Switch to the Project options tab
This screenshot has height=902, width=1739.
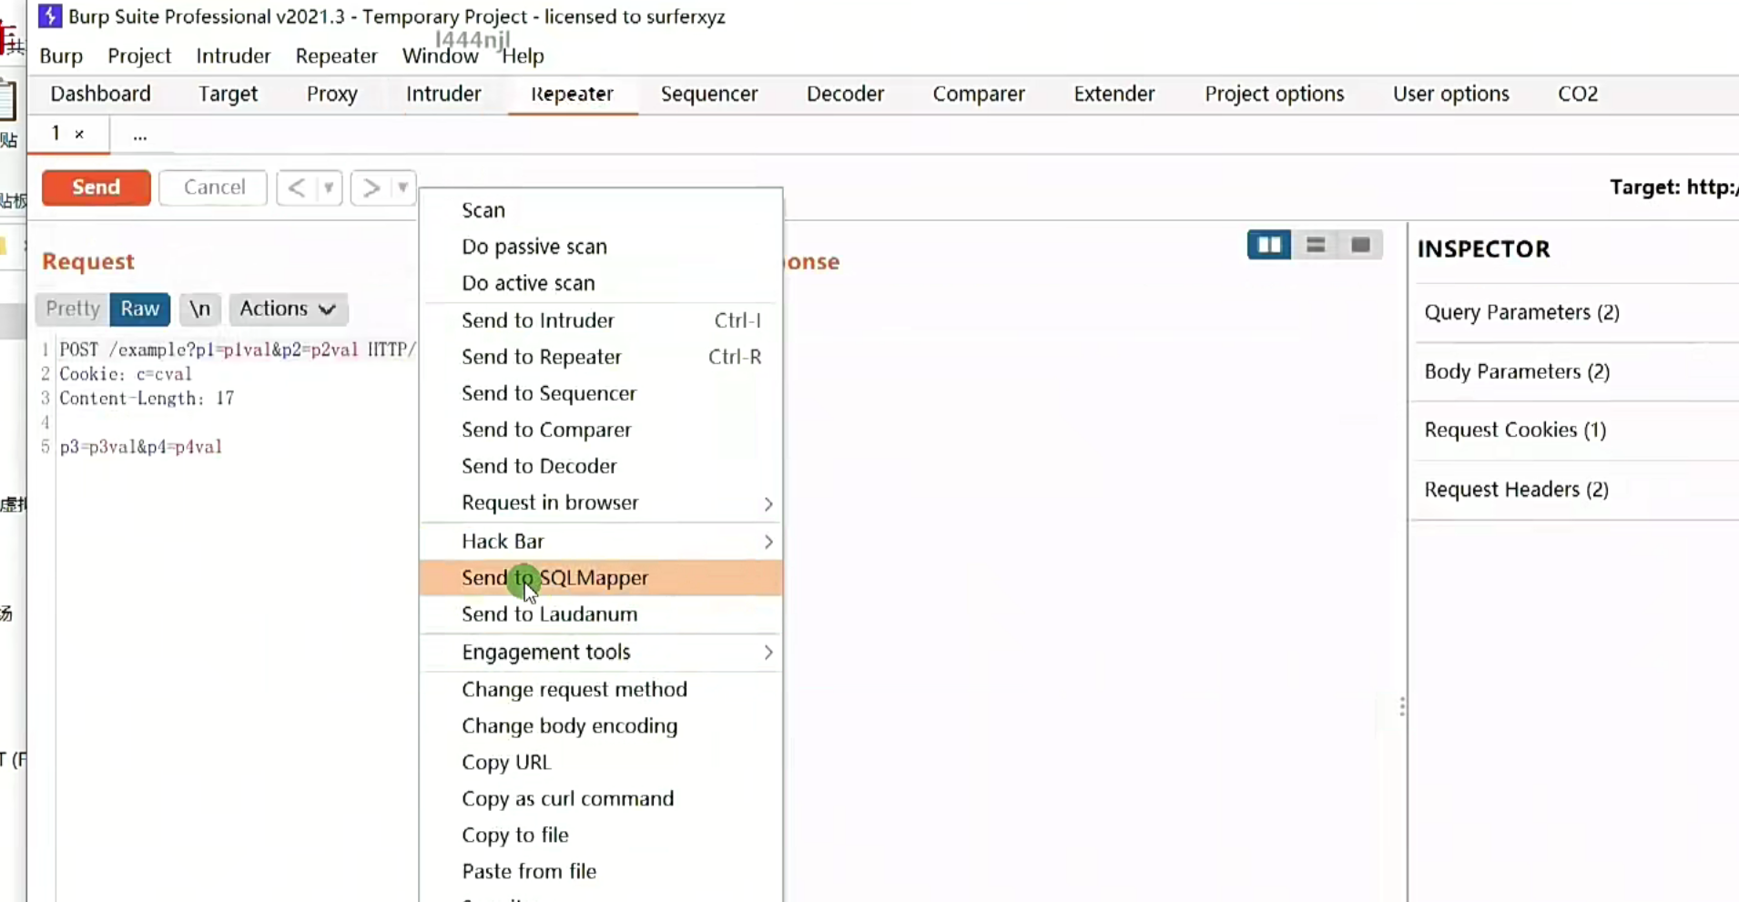coord(1274,94)
